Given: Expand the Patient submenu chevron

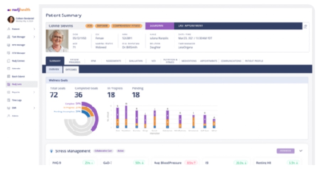Looking at the screenshot, I should point(34,29).
